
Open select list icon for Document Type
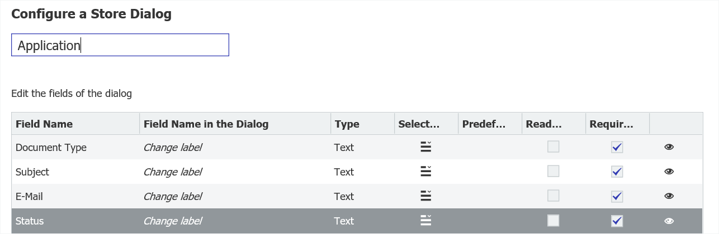(x=426, y=147)
